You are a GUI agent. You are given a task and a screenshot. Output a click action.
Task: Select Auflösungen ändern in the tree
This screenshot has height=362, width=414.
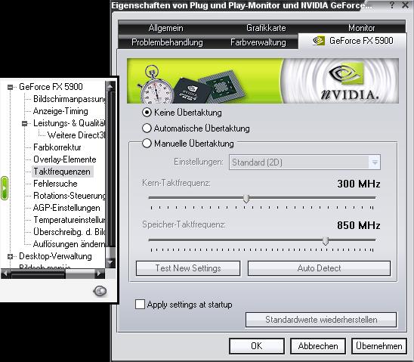[x=70, y=244]
